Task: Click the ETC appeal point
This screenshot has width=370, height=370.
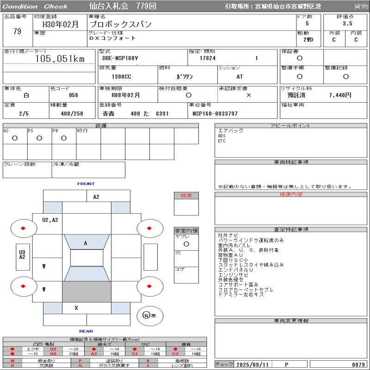Action: [x=222, y=141]
